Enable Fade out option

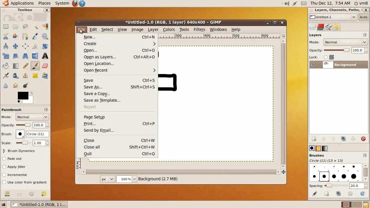(4, 159)
